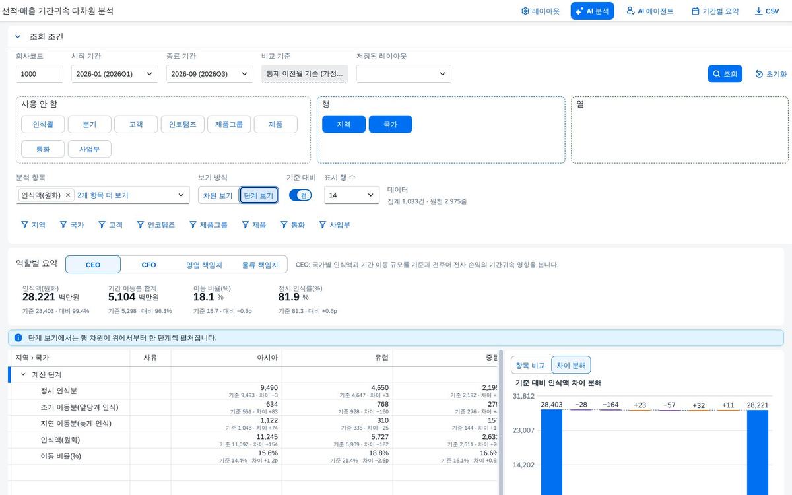This screenshot has width=792, height=495.
Task: Click the last waterfall bar labeled 28,221
Action: point(758,452)
